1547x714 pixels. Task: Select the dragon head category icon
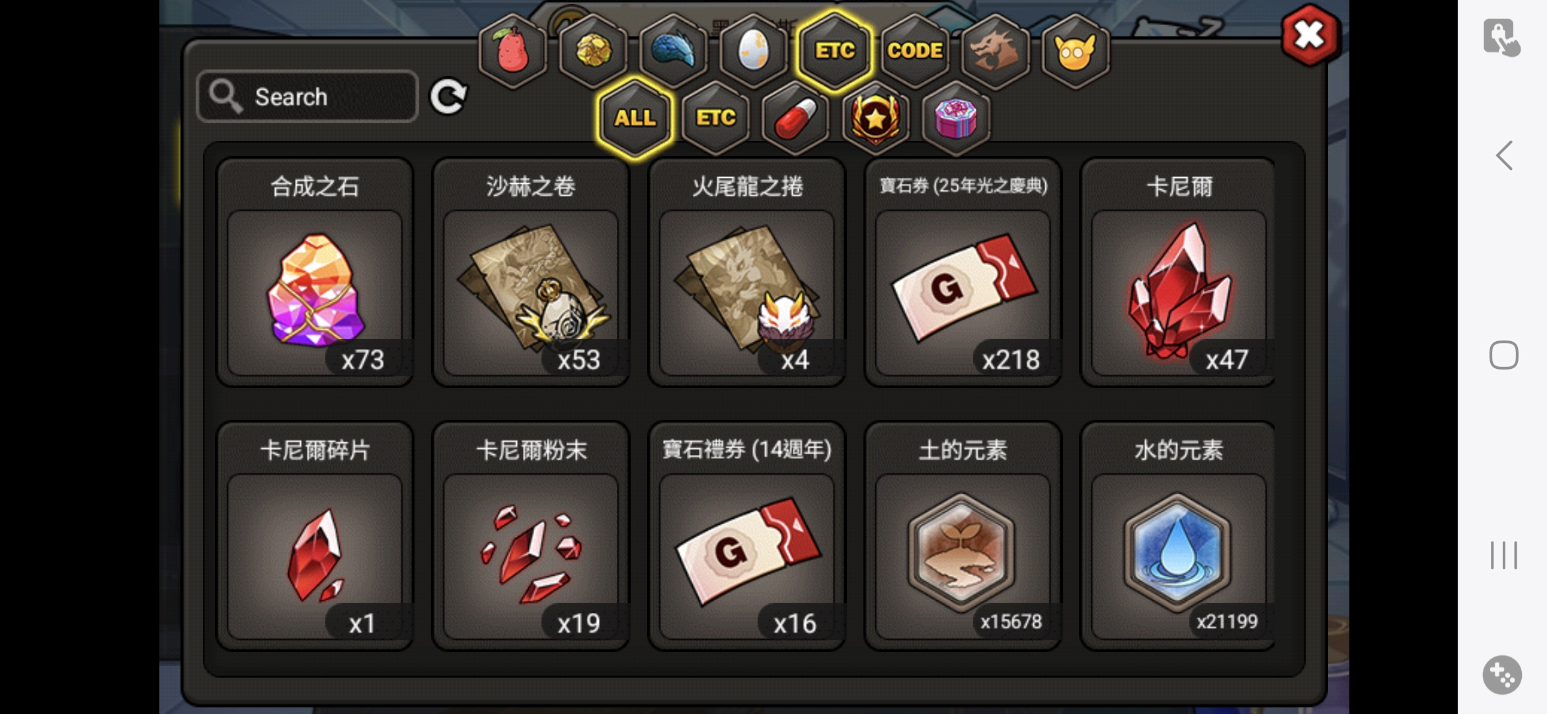point(995,51)
